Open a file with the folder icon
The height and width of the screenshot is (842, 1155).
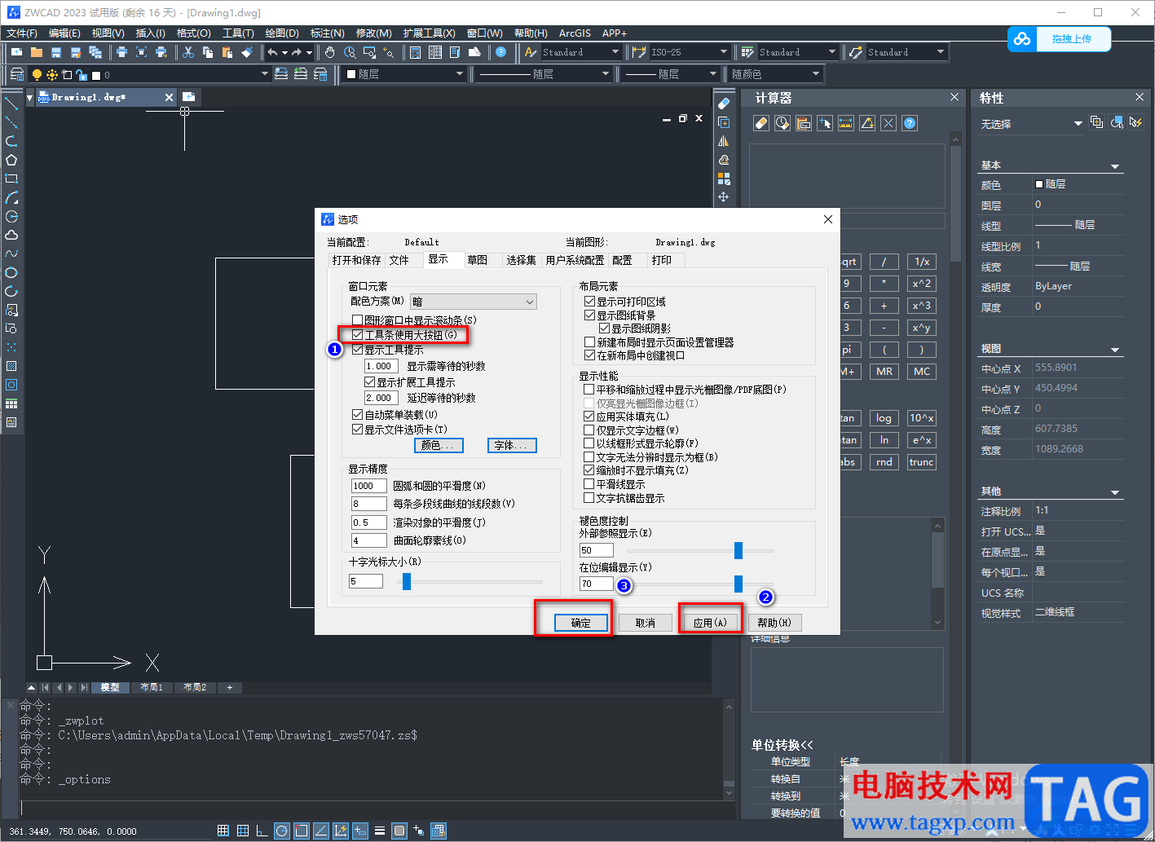37,52
